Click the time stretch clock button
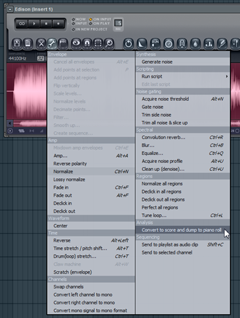The height and width of the screenshot is (318, 240). 168,44
